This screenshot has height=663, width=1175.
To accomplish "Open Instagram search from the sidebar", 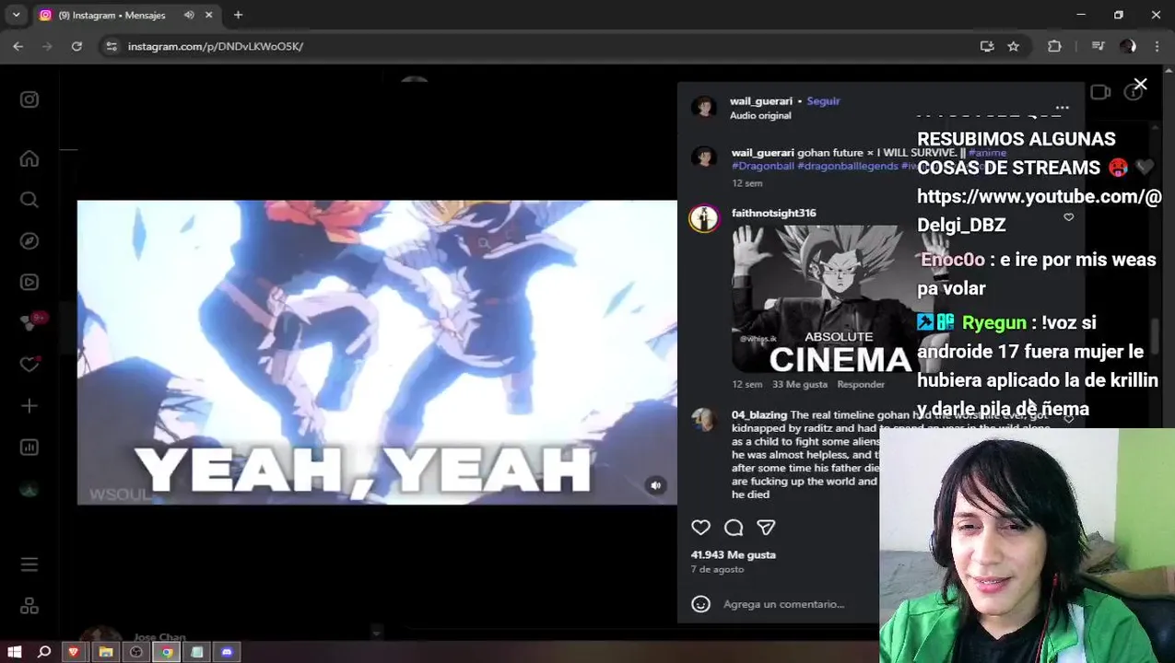I will (x=29, y=200).
